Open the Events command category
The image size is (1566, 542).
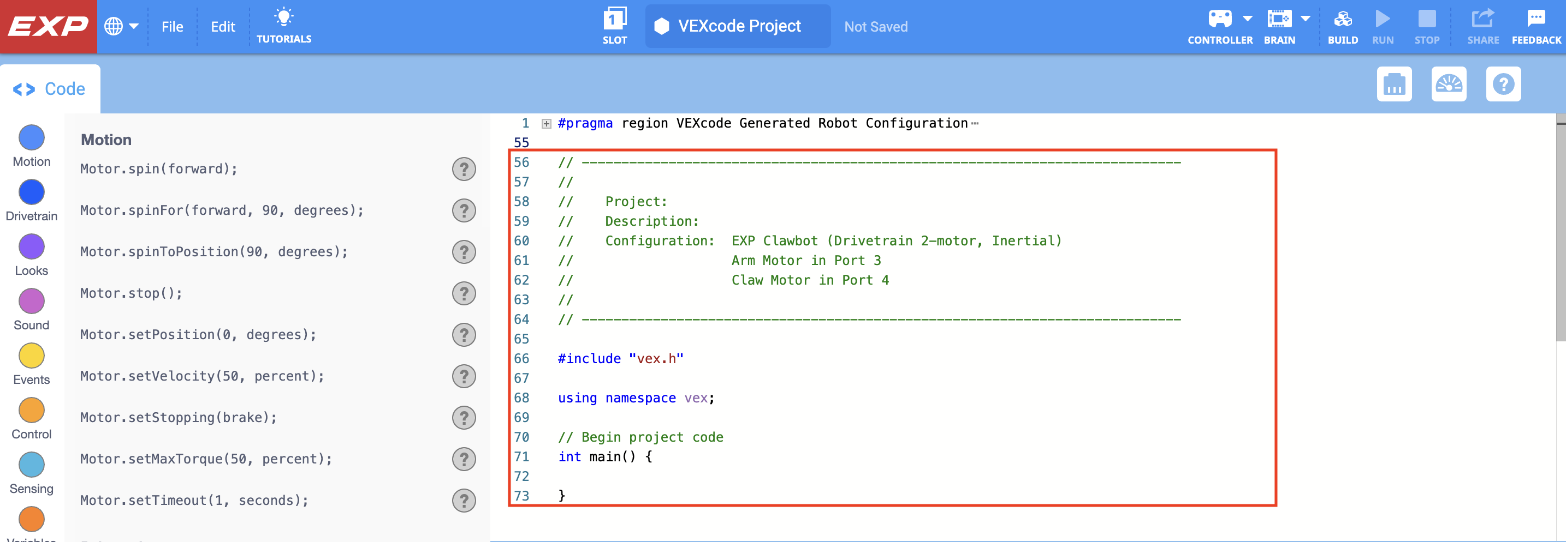(32, 356)
